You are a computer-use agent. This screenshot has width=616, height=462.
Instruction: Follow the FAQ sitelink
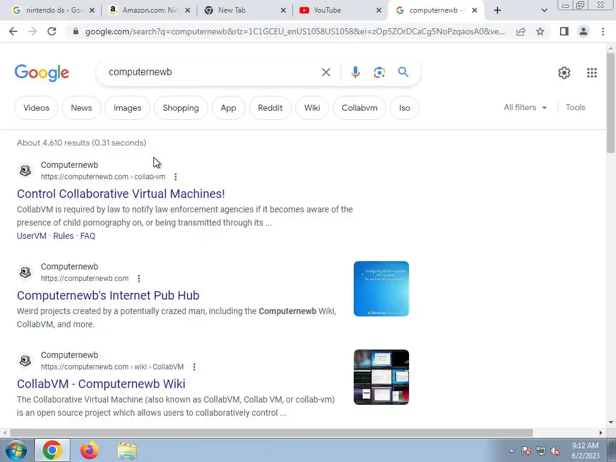88,236
